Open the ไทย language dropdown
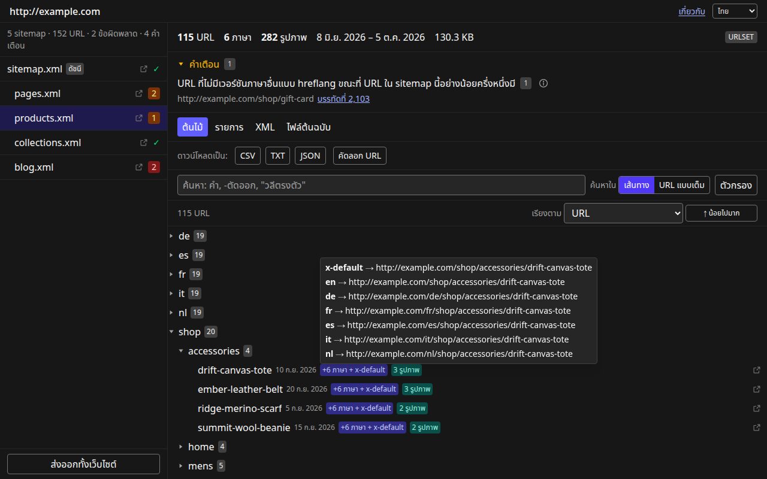The height and width of the screenshot is (479, 767). click(735, 11)
